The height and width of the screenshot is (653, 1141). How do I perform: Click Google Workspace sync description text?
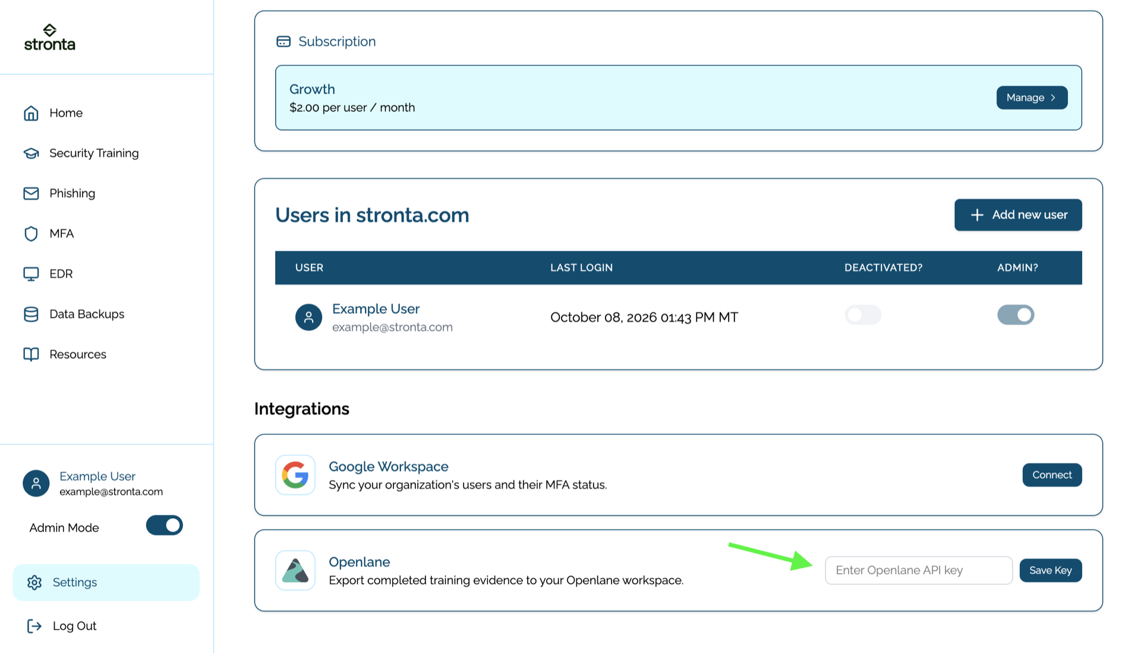(468, 485)
